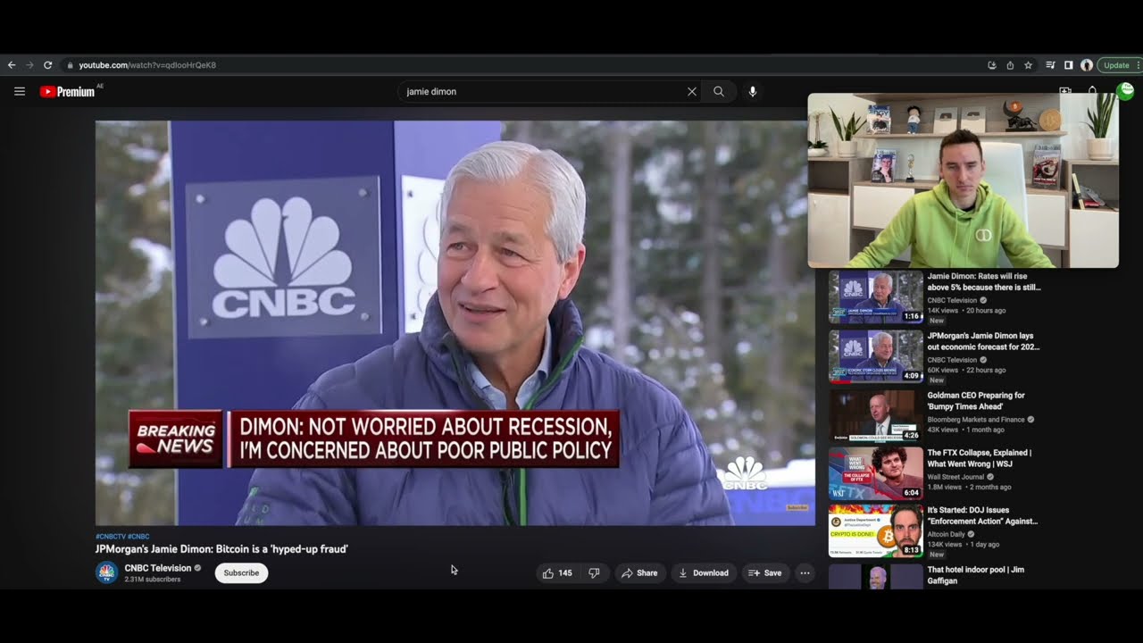The height and width of the screenshot is (643, 1143).
Task: Open 'lays out economic forecast' thumbnail
Action: pyautogui.click(x=876, y=356)
